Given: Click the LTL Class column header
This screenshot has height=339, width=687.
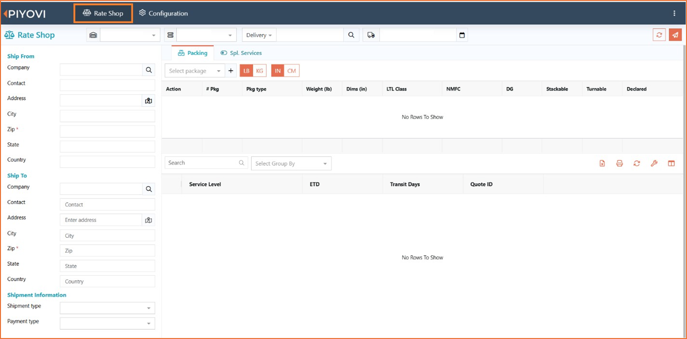Looking at the screenshot, I should pyautogui.click(x=396, y=89).
